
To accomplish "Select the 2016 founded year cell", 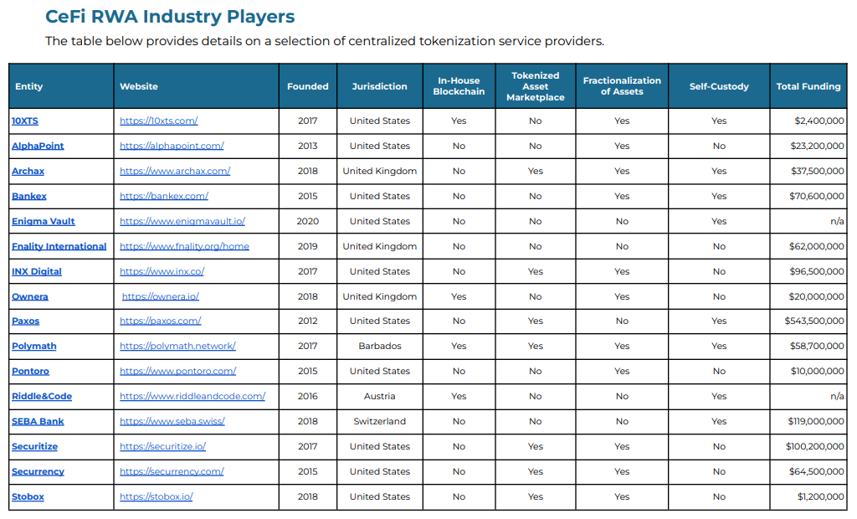I will [308, 397].
